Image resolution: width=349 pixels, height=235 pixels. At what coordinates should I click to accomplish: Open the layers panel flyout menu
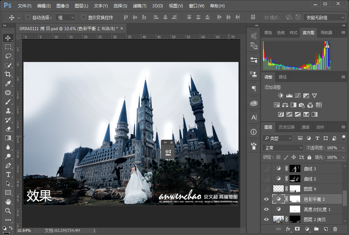[343, 127]
